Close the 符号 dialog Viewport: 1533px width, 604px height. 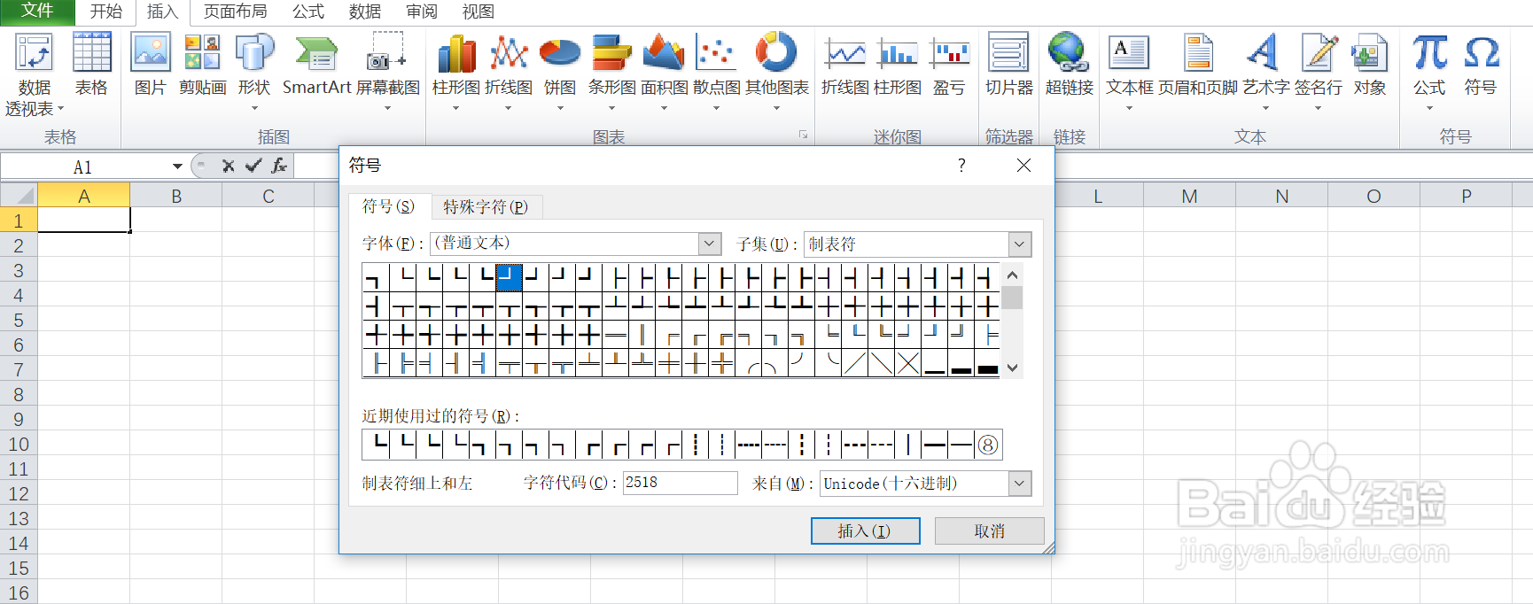coord(1023,166)
